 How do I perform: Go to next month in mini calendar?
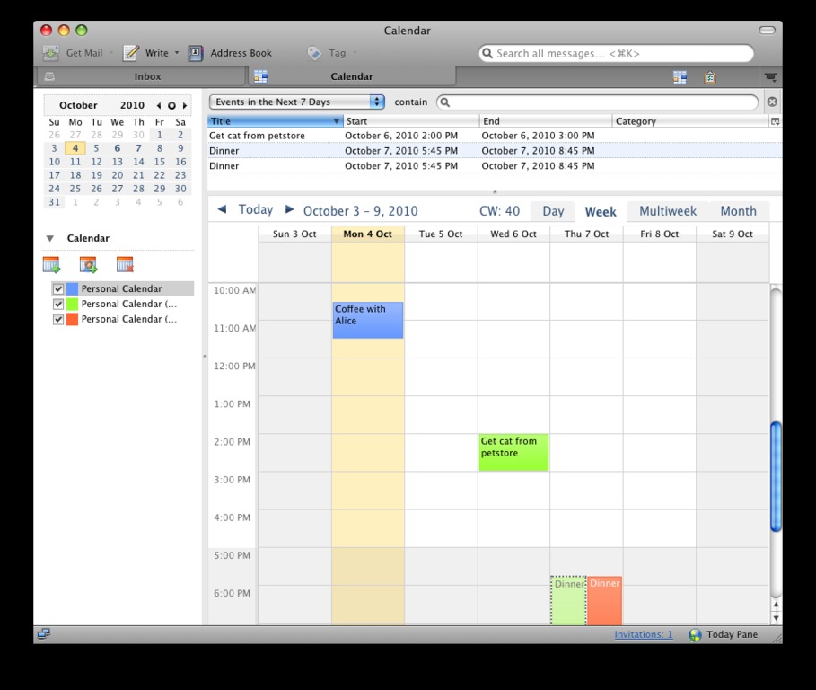tap(185, 106)
